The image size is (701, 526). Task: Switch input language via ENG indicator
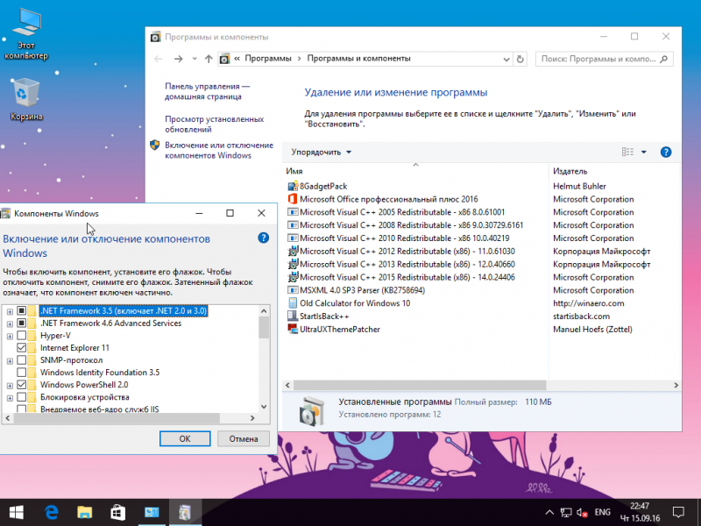[603, 513]
